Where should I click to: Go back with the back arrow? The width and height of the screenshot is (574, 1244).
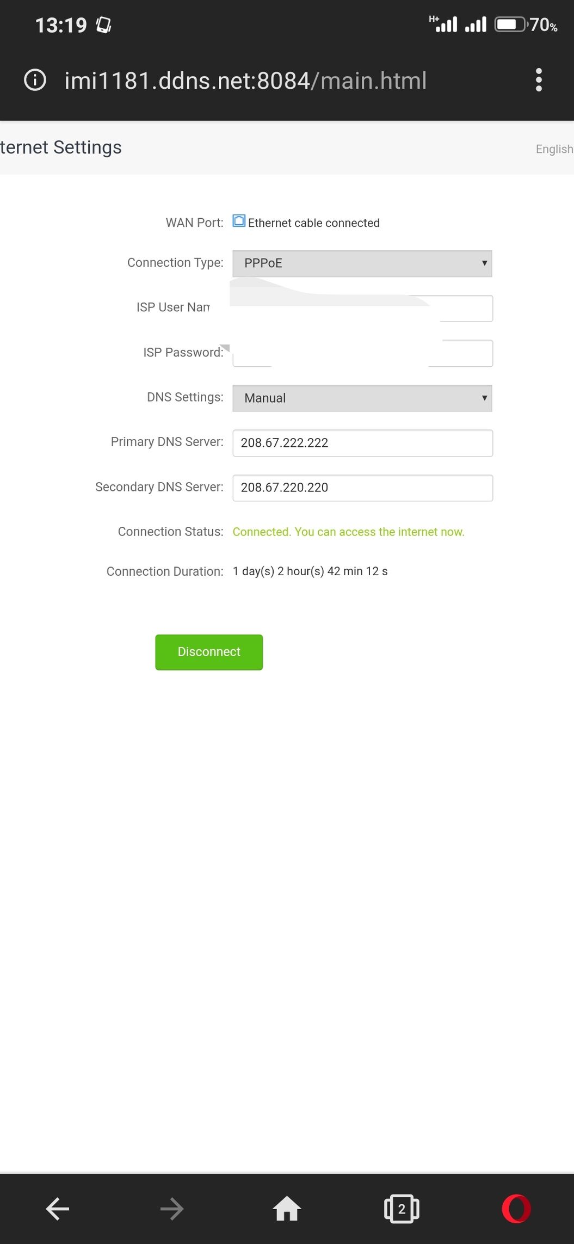click(x=58, y=1209)
